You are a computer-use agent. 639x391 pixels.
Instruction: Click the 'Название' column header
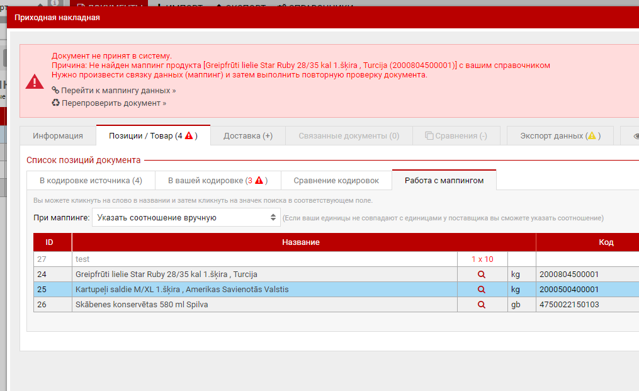301,242
